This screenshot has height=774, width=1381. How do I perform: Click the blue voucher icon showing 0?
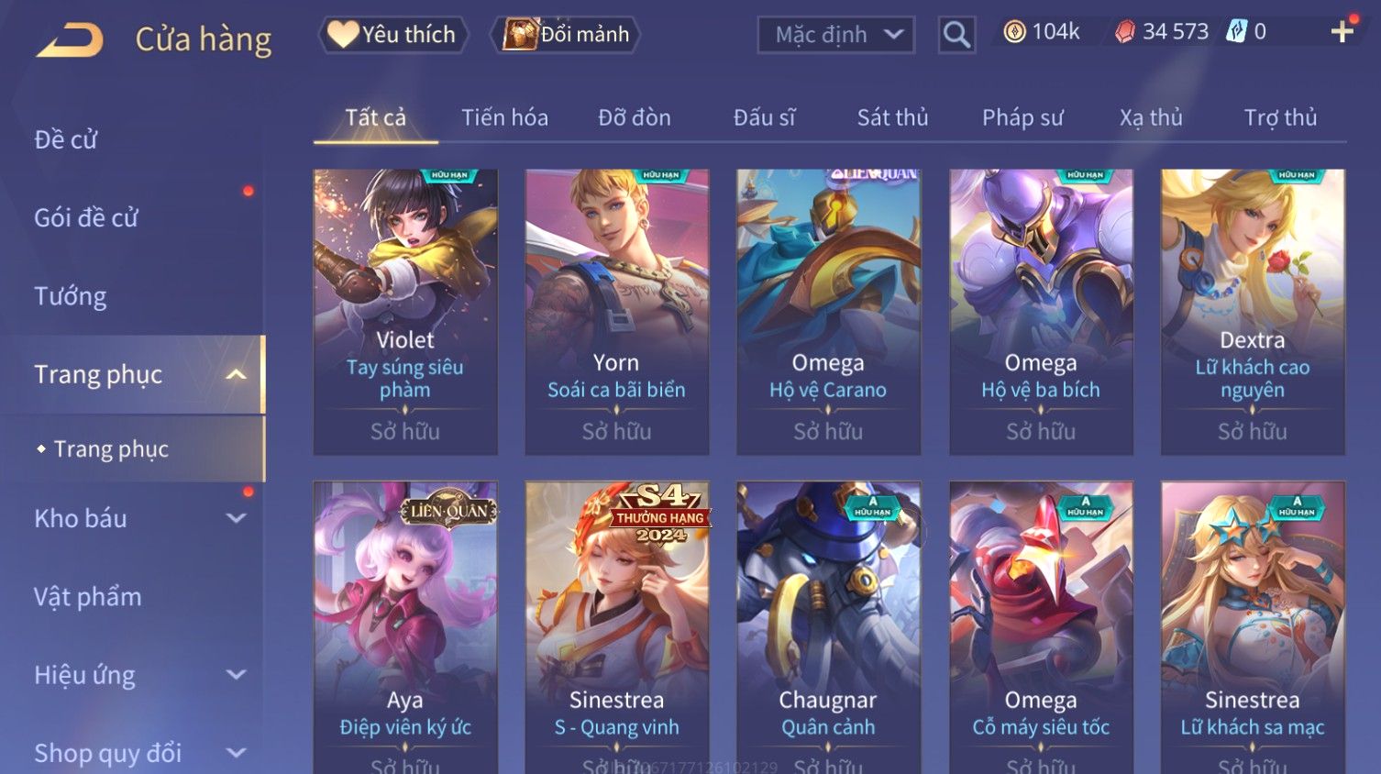tap(1237, 32)
